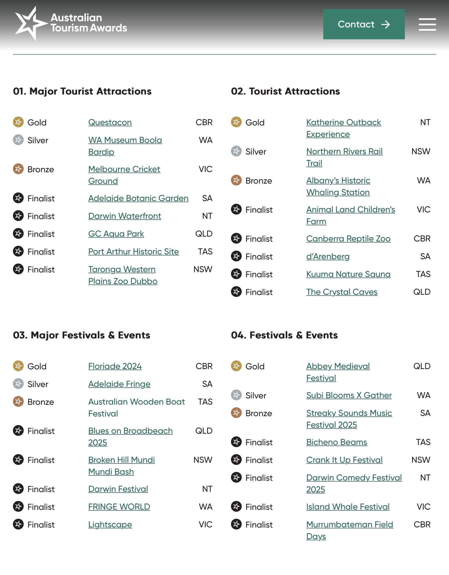Viewport: 449px width, 575px height.
Task: Click the FRINGE WORLD link
Action: point(119,507)
